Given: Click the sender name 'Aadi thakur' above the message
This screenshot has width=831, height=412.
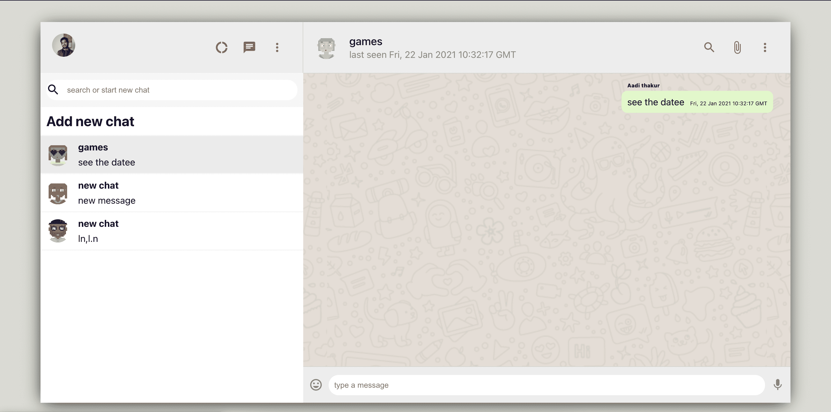Looking at the screenshot, I should click(x=643, y=85).
